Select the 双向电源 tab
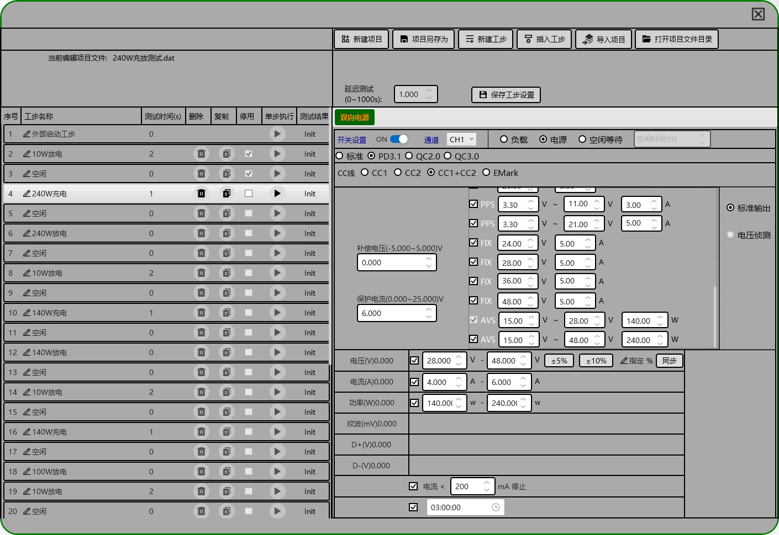Screen dimensions: 779x535 tap(354, 117)
